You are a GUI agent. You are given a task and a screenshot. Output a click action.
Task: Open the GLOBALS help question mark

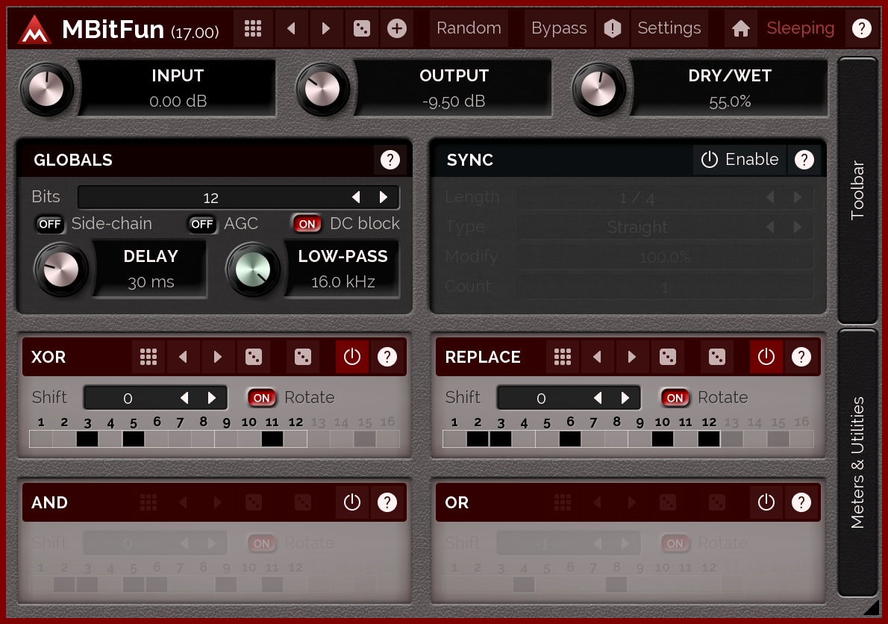tap(390, 160)
